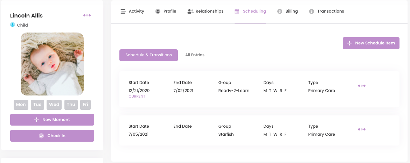The width and height of the screenshot is (410, 163).
Task: Open the three-dot menu beside Lincoln Allis
Action: 87,15
